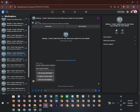Click the Aa message input field
The height and width of the screenshot is (112, 140).
tap(69, 90)
